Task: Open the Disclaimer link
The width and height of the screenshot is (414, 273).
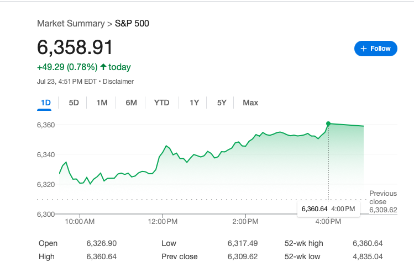Action: point(118,82)
